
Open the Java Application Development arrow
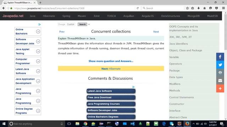(x=38, y=81)
